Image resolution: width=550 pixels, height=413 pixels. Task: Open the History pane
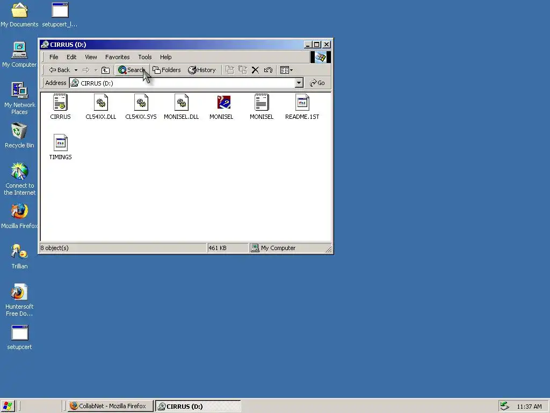(202, 70)
